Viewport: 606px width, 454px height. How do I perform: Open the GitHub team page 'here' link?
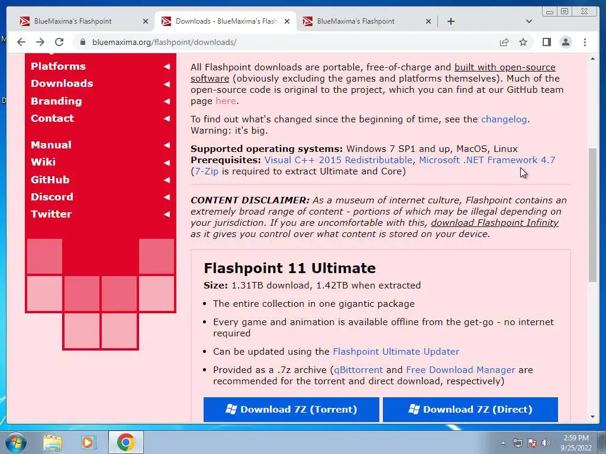(225, 100)
